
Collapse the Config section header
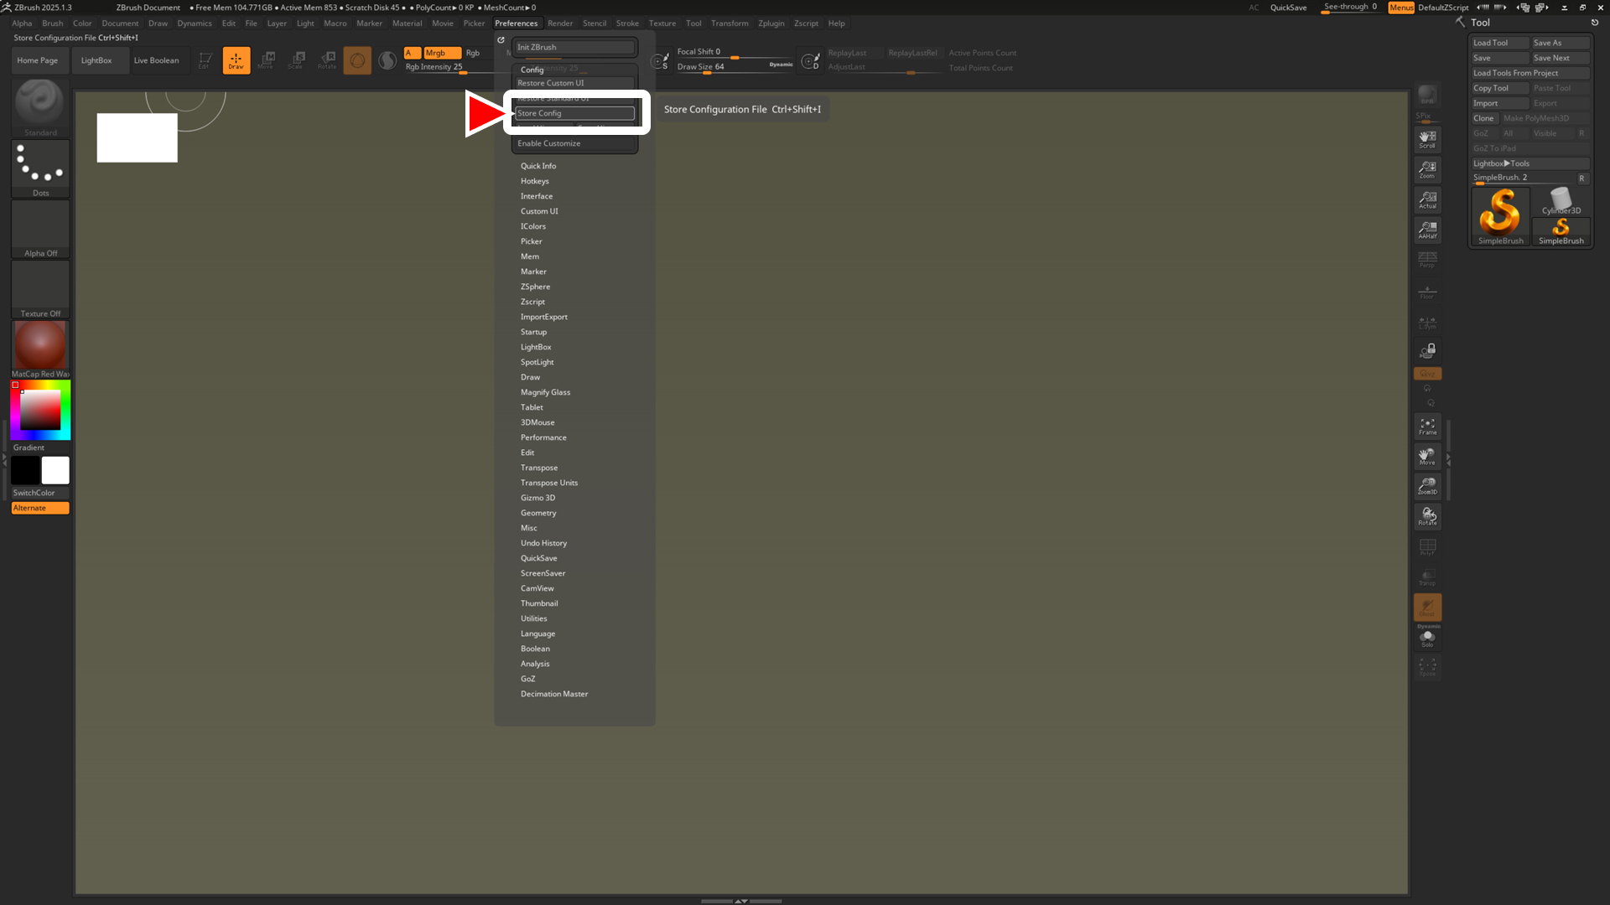coord(532,70)
